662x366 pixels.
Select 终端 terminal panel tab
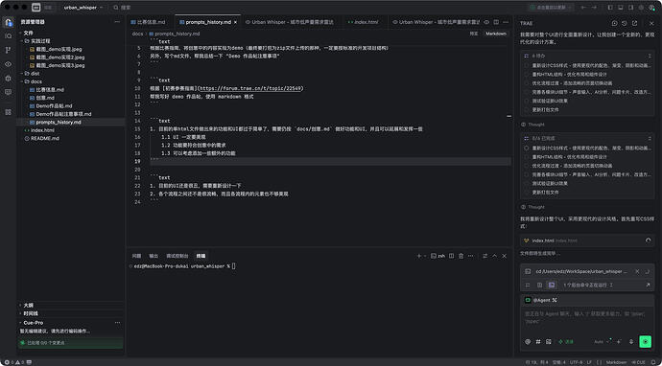pyautogui.click(x=201, y=256)
